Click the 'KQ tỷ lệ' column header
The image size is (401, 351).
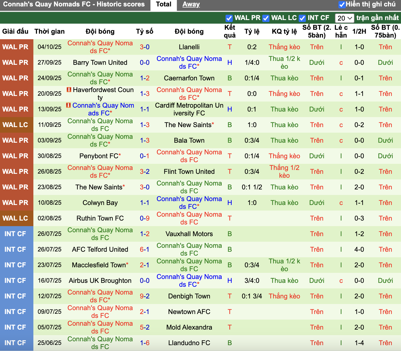tap(284, 31)
